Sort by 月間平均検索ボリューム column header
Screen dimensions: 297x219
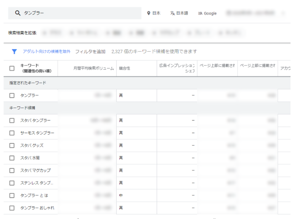pyautogui.click(x=93, y=68)
